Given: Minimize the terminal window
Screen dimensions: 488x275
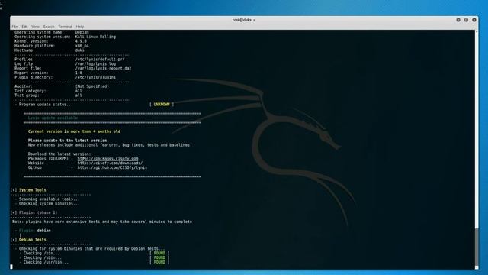Looking at the screenshot, I should click(458, 20).
